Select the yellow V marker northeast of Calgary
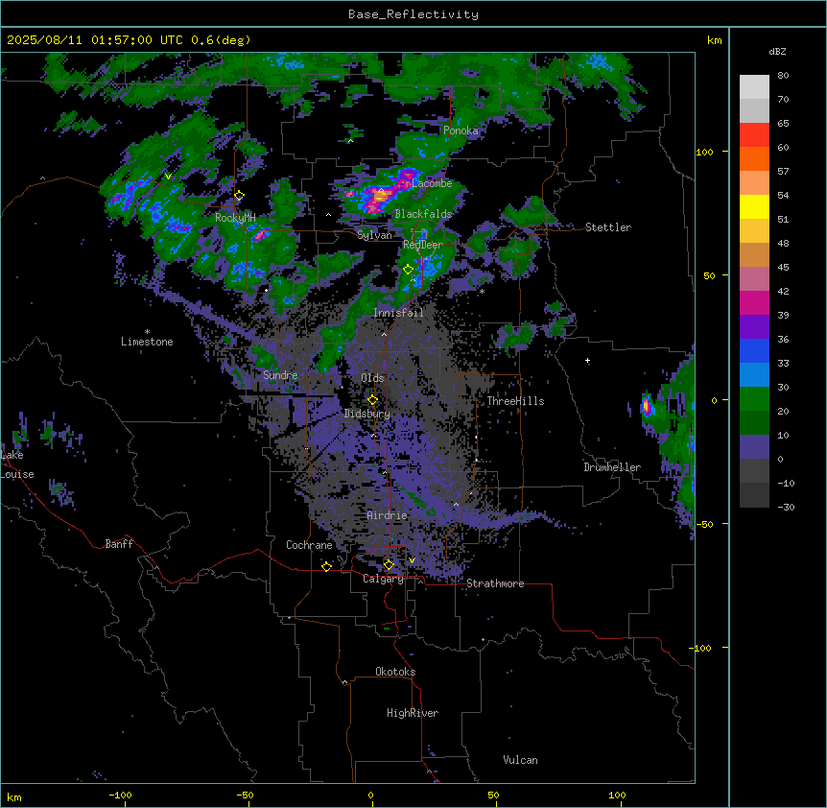Screen dimensions: 827x808 pyautogui.click(x=412, y=560)
